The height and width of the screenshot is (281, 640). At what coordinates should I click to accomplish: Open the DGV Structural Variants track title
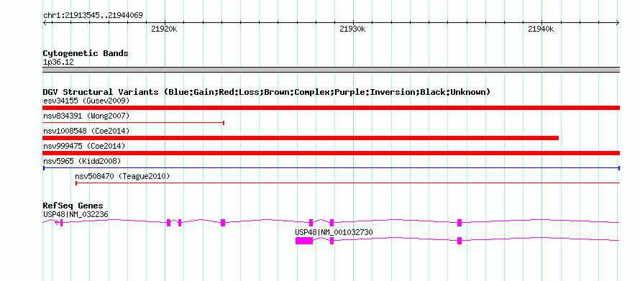click(x=267, y=92)
